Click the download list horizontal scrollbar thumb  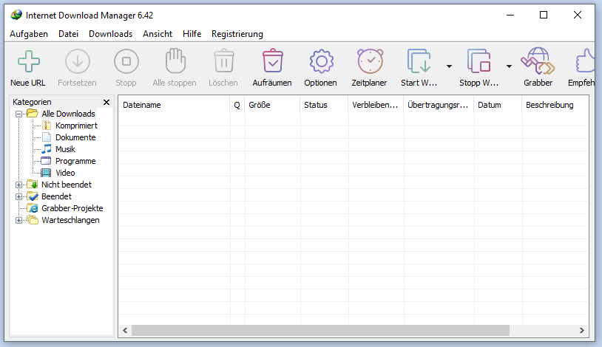[x=320, y=330]
